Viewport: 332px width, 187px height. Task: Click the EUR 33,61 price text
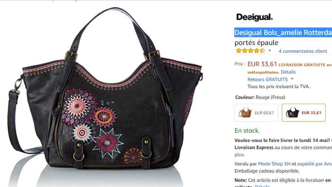click(262, 64)
